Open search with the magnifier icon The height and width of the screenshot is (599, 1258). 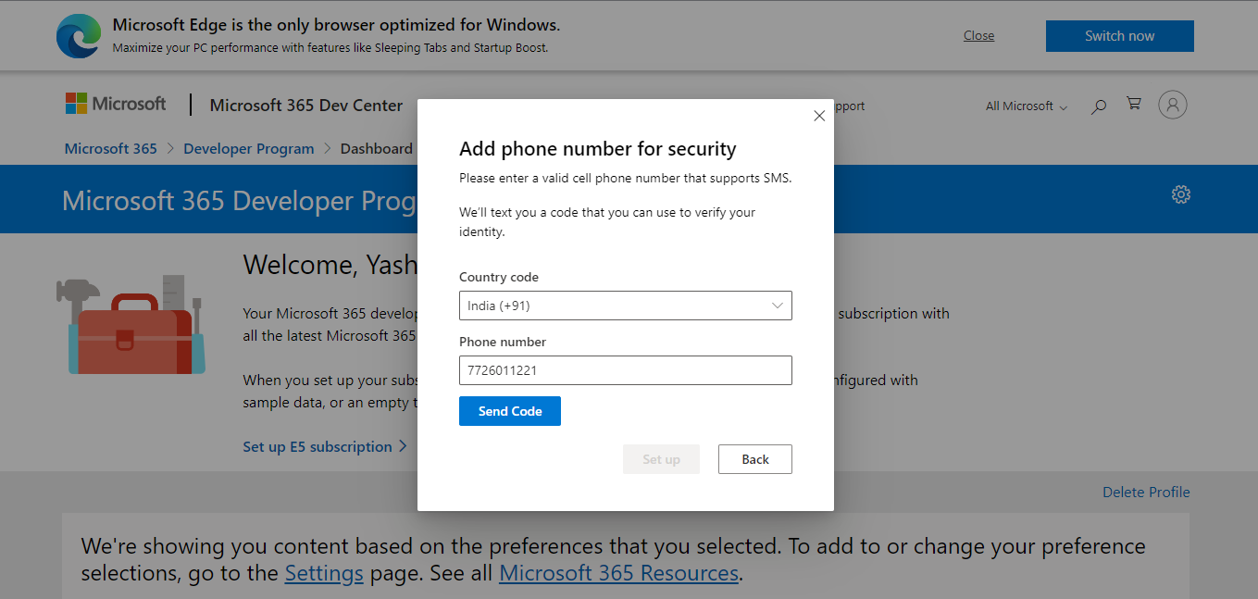click(1098, 106)
